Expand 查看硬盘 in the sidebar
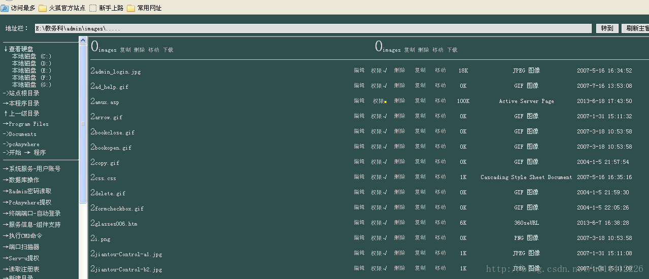The height and width of the screenshot is (279, 649). click(x=19, y=49)
